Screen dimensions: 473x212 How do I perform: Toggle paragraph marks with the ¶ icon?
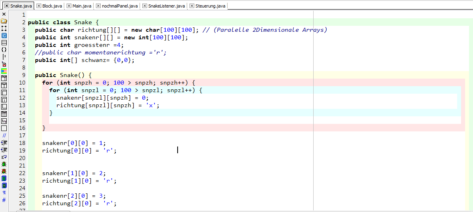pos(4,193)
